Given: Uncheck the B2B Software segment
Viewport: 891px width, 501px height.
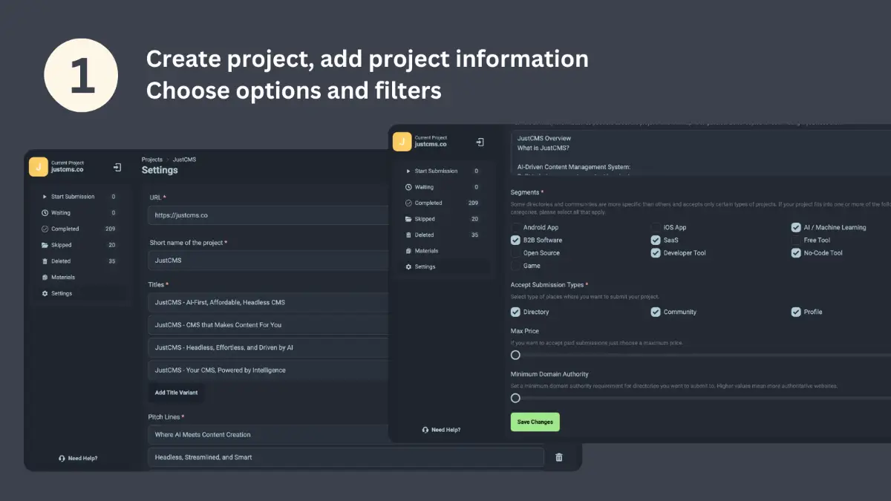Looking at the screenshot, I should [515, 239].
